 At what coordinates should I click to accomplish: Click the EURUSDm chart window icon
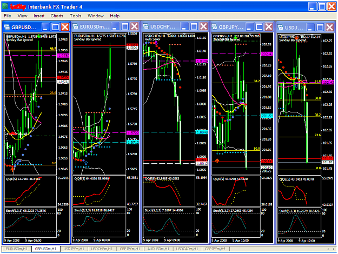click(76, 26)
